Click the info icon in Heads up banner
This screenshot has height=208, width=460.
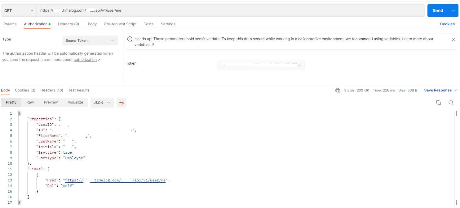point(130,39)
